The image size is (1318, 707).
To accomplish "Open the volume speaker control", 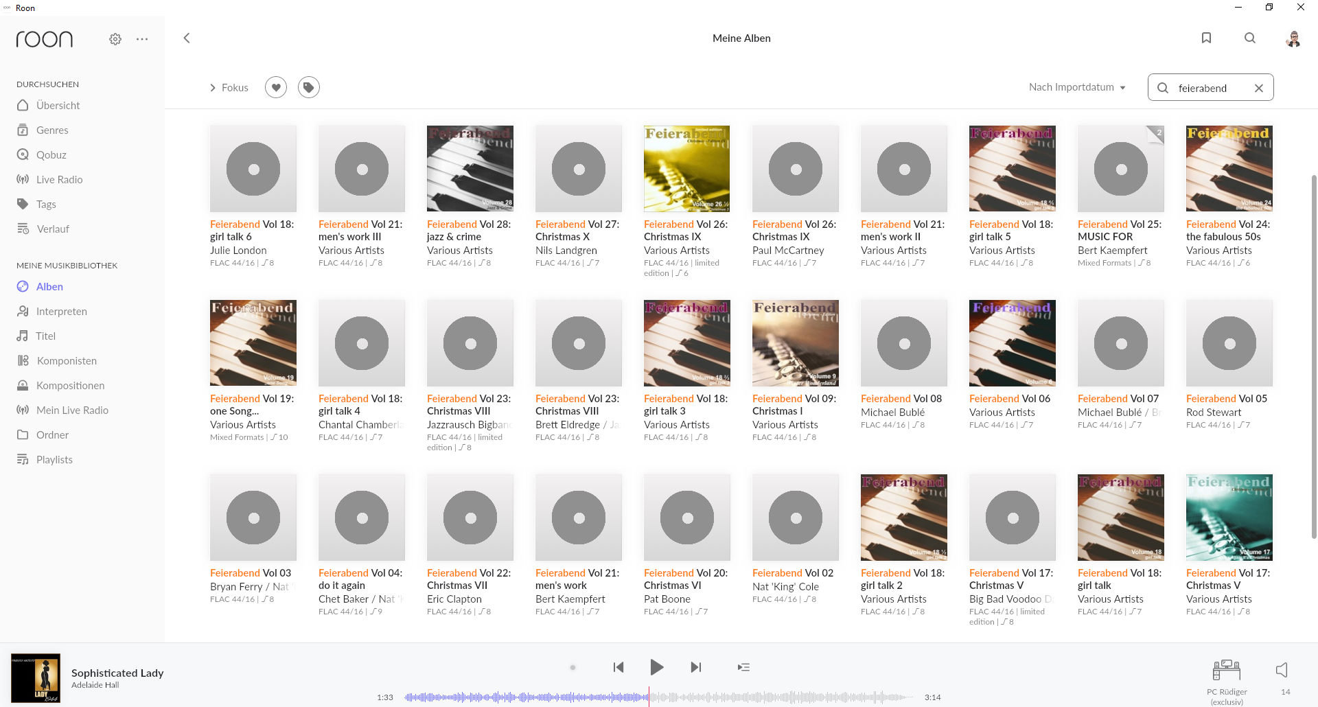I will pyautogui.click(x=1282, y=670).
